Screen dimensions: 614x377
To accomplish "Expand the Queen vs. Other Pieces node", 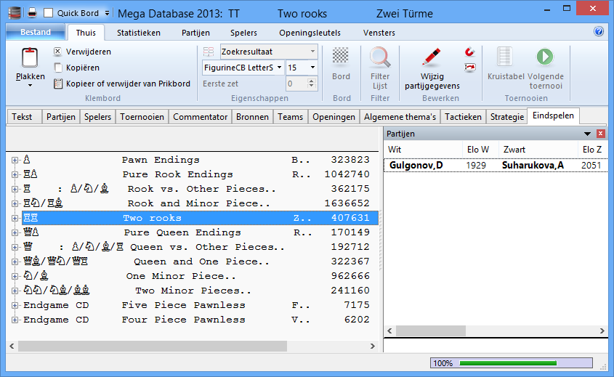I will coord(15,247).
